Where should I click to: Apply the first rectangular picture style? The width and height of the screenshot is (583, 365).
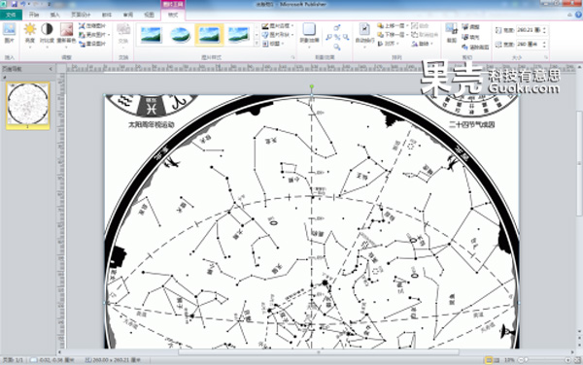pos(151,35)
